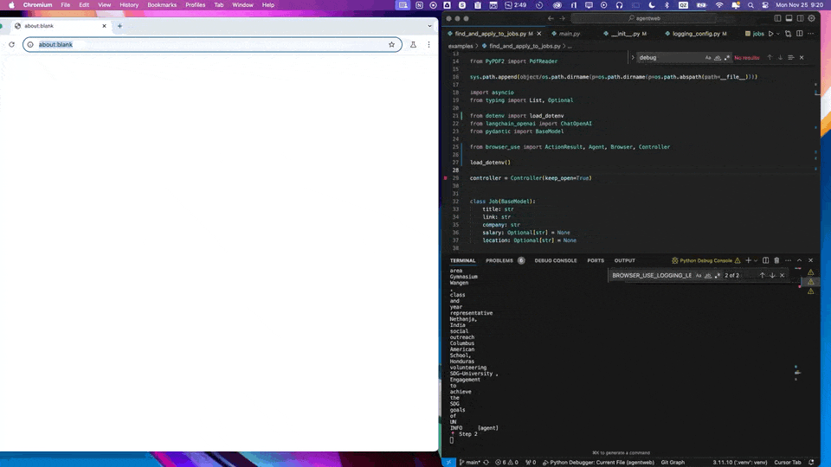This screenshot has height=467, width=831.
Task: Create new terminal with plus icon
Action: tap(748, 260)
